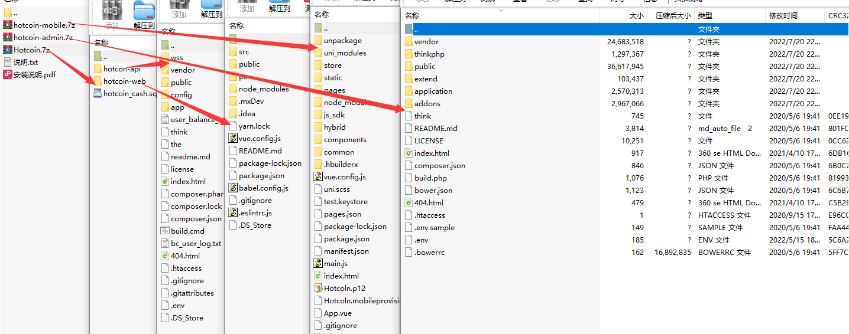Select the hotcoin_cash database file icon
Viewport: 849px width, 334px height.
point(98,93)
